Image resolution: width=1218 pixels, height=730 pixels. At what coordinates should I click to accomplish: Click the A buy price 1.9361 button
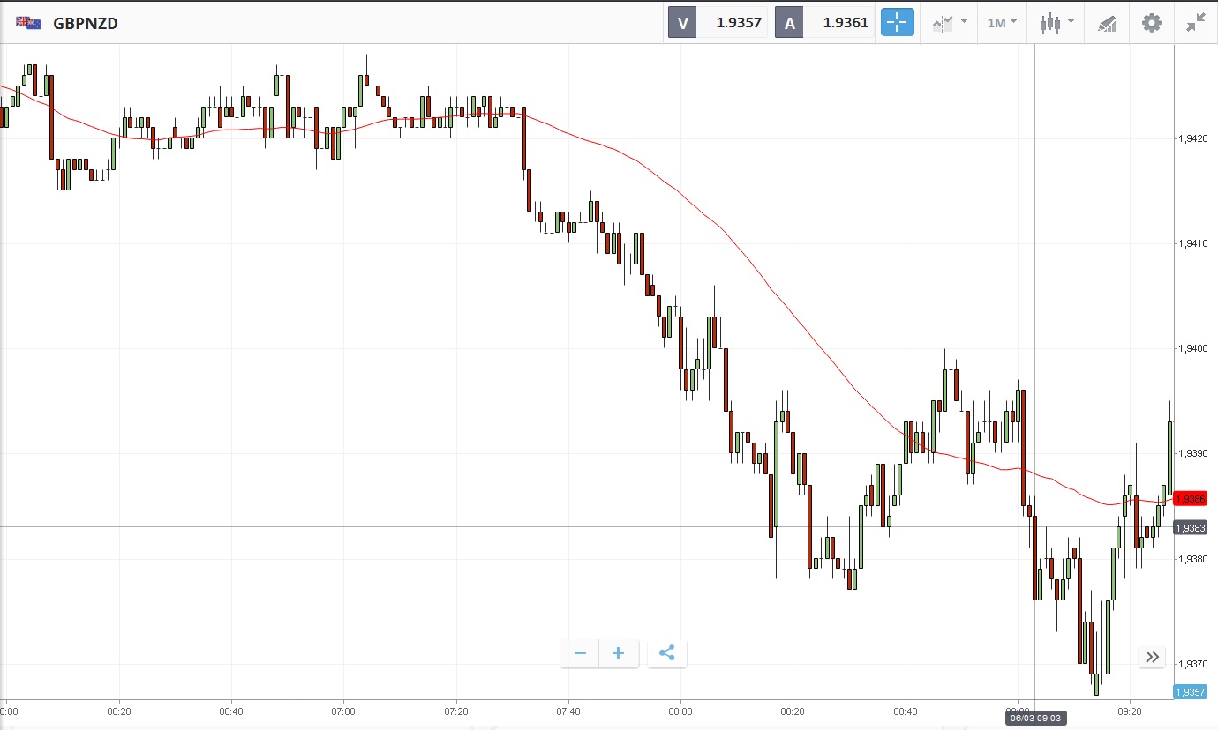(x=825, y=23)
